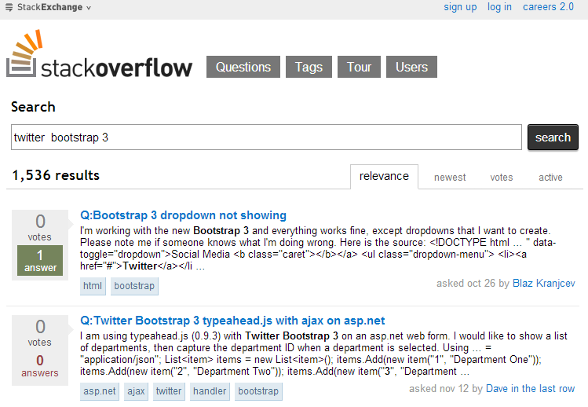Click 0 votes on dropdown question
588x407 pixels.
[x=40, y=228]
